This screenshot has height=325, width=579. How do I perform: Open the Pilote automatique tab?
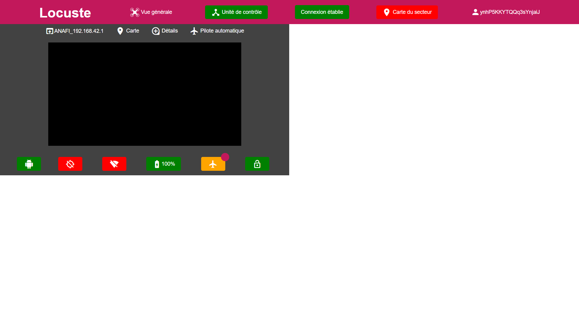pyautogui.click(x=217, y=31)
